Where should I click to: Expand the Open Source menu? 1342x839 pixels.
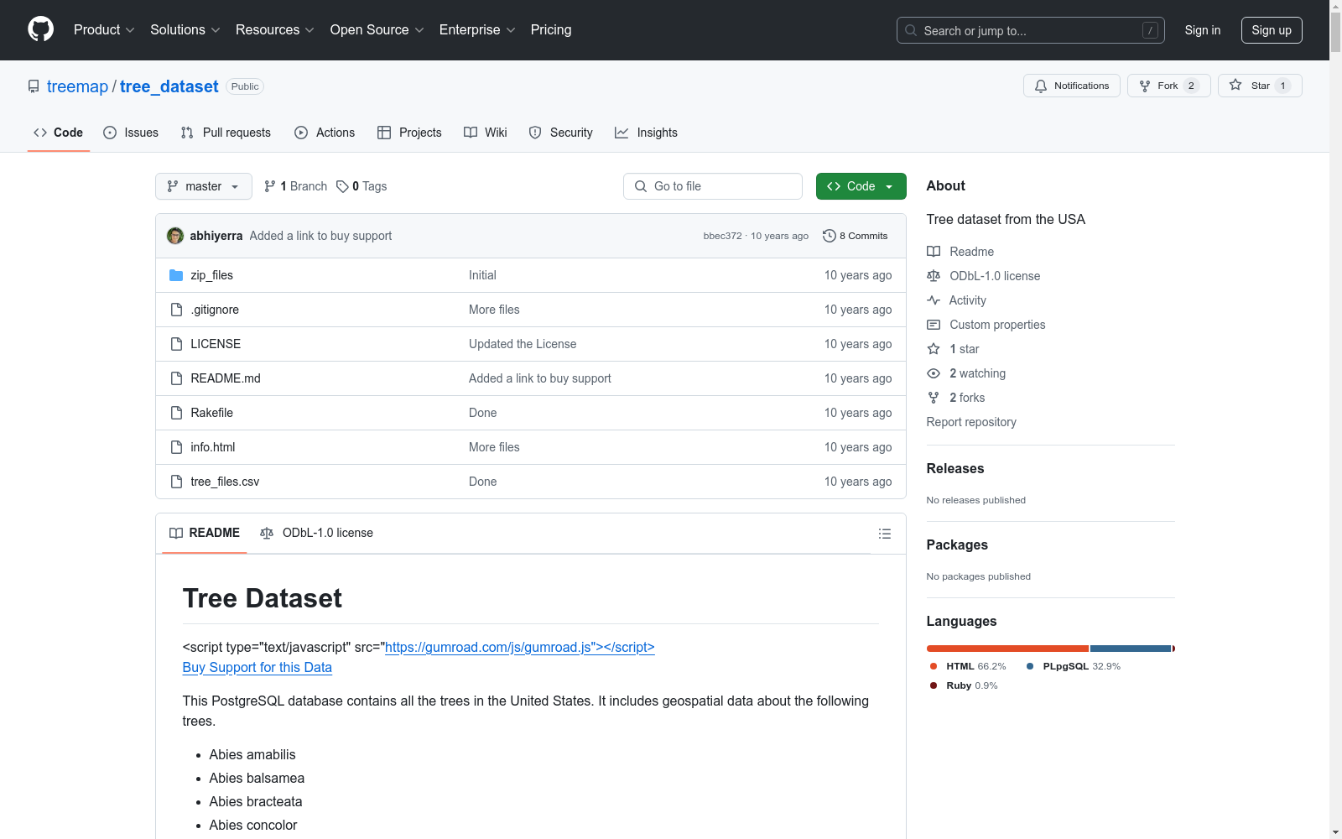coord(377,30)
